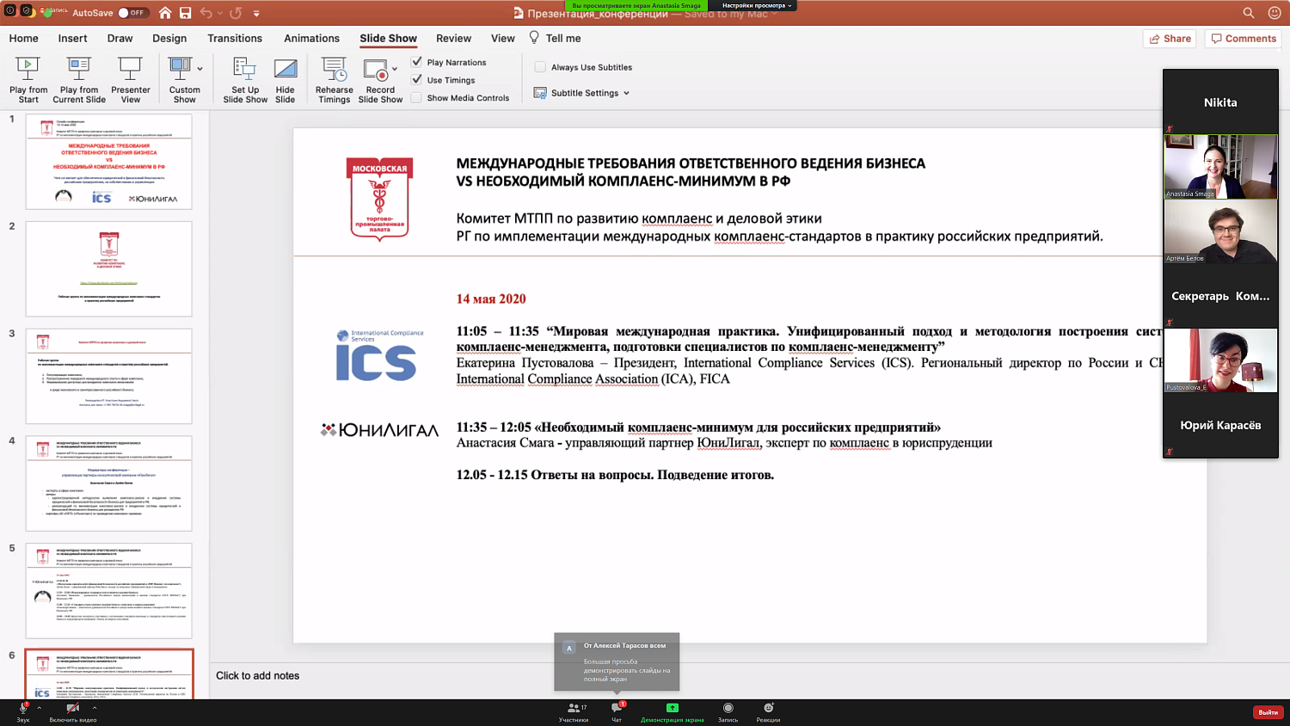Enable Show Media Controls checkbox
The height and width of the screenshot is (726, 1290).
pyautogui.click(x=417, y=97)
